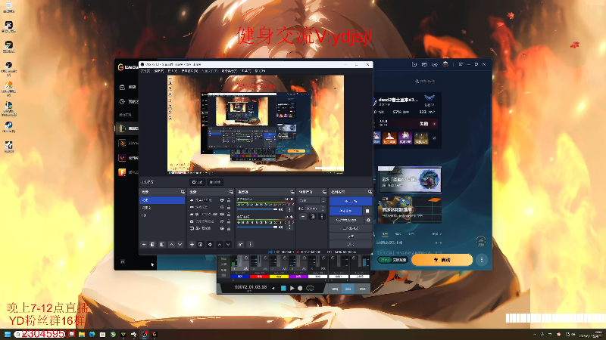This screenshot has height=340, width=606.
Task: Open network speed gauge icon in launcher
Action: coord(481,241)
